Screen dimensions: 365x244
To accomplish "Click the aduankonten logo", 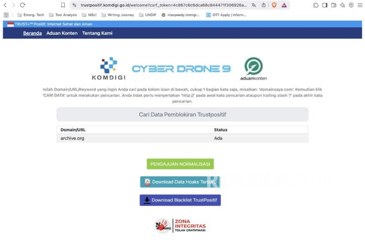I will click(x=253, y=69).
